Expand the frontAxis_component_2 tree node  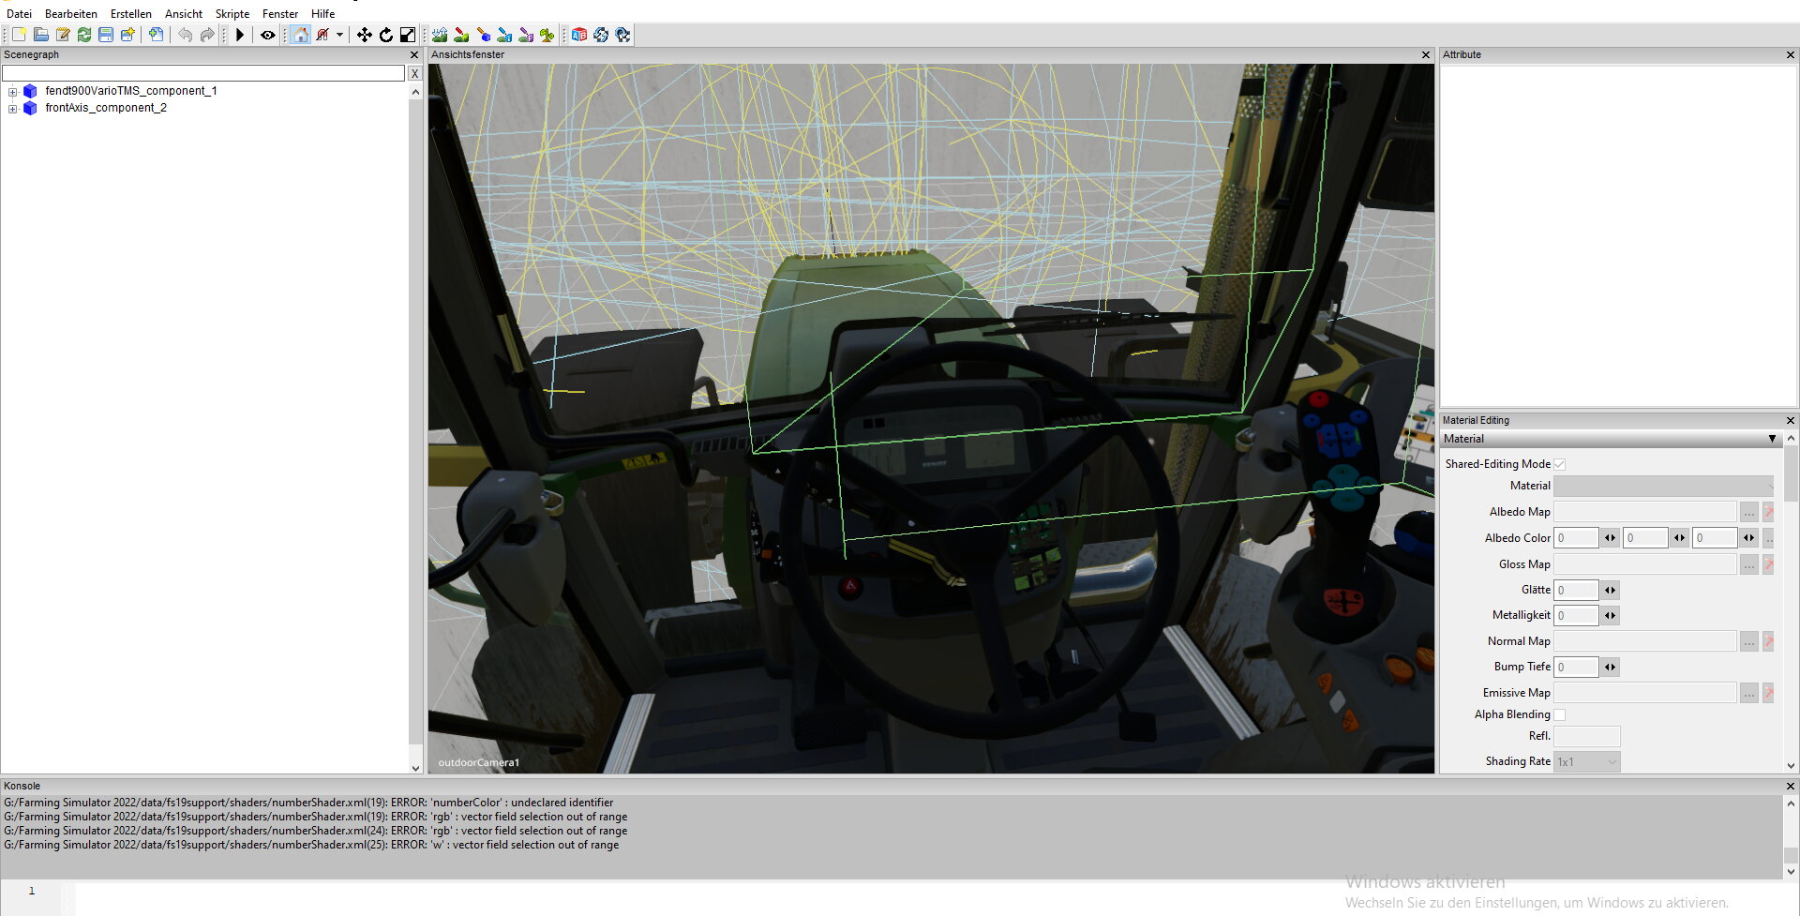[x=13, y=109]
